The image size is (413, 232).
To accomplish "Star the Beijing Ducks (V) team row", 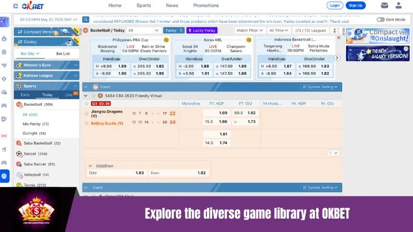I will [x=86, y=123].
